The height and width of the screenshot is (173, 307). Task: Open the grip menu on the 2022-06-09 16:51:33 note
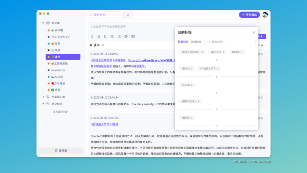92,118
